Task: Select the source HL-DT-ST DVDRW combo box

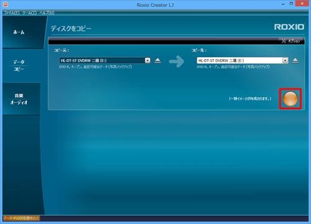Action: pos(105,60)
